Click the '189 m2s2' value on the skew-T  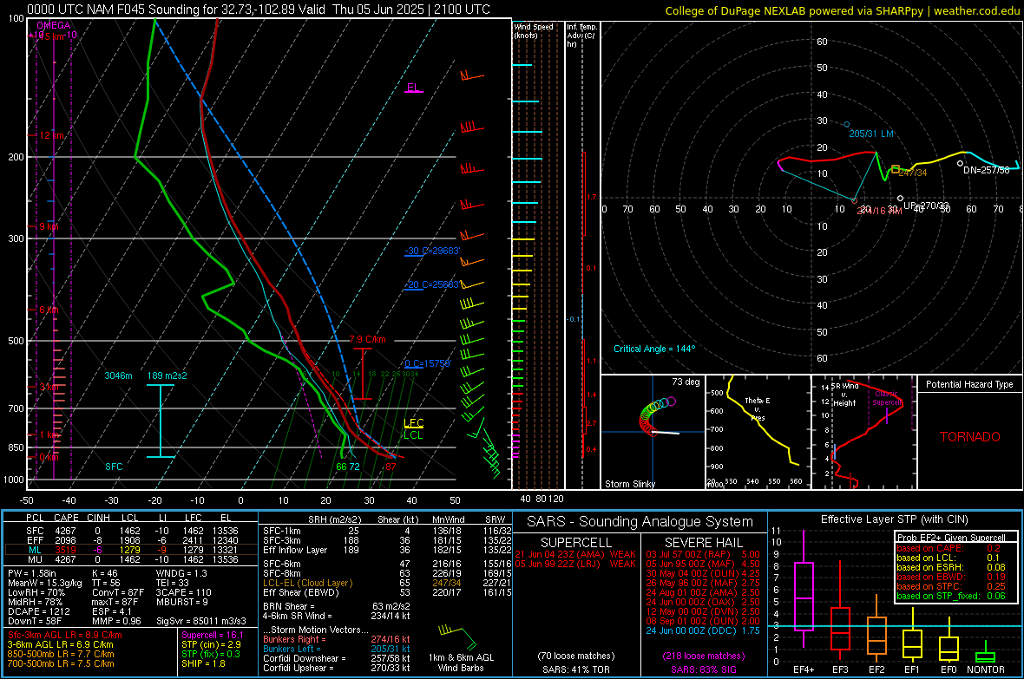[167, 375]
